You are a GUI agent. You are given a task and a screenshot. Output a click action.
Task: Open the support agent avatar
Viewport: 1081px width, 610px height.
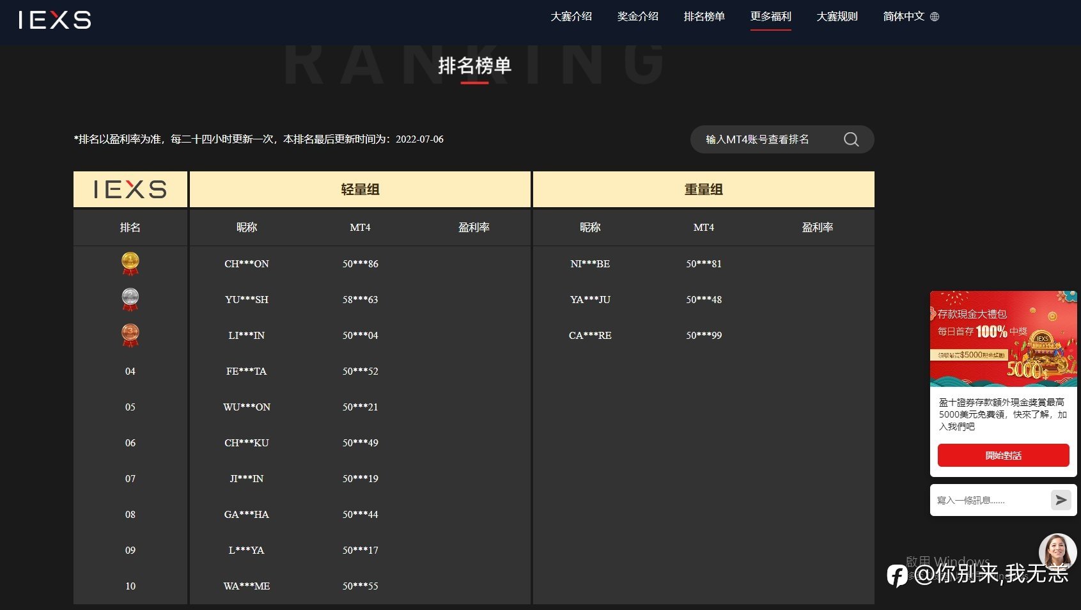1057,552
